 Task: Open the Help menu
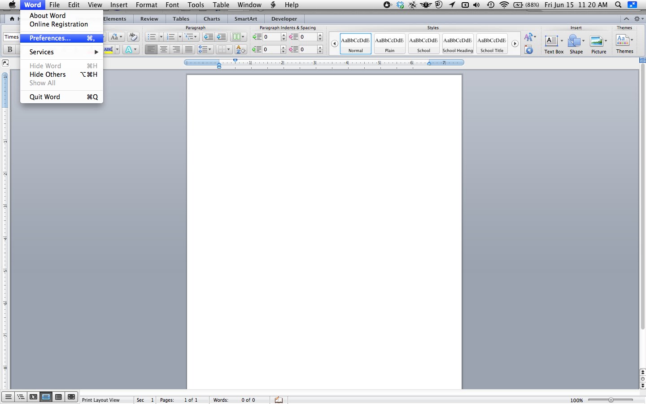click(292, 5)
